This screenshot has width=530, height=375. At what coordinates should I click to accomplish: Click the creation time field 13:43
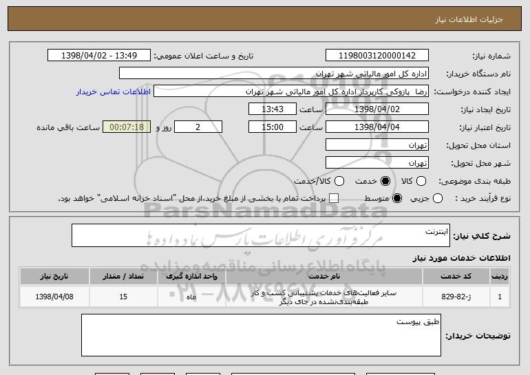tap(273, 109)
